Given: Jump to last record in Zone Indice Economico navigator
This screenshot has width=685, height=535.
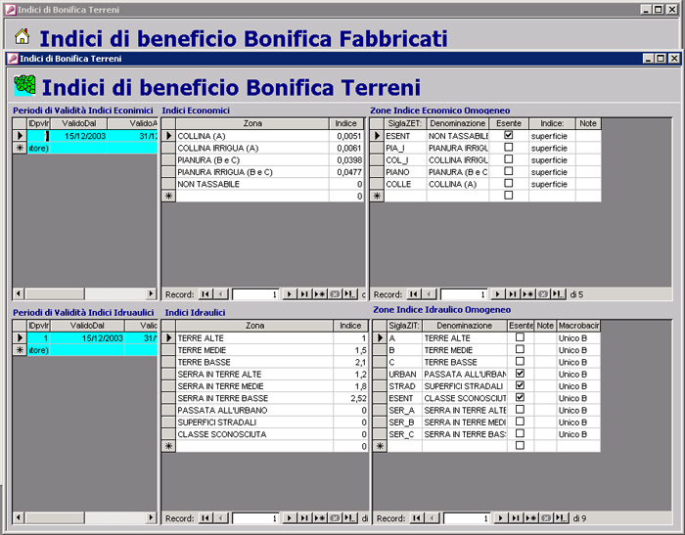Looking at the screenshot, I should tap(513, 293).
